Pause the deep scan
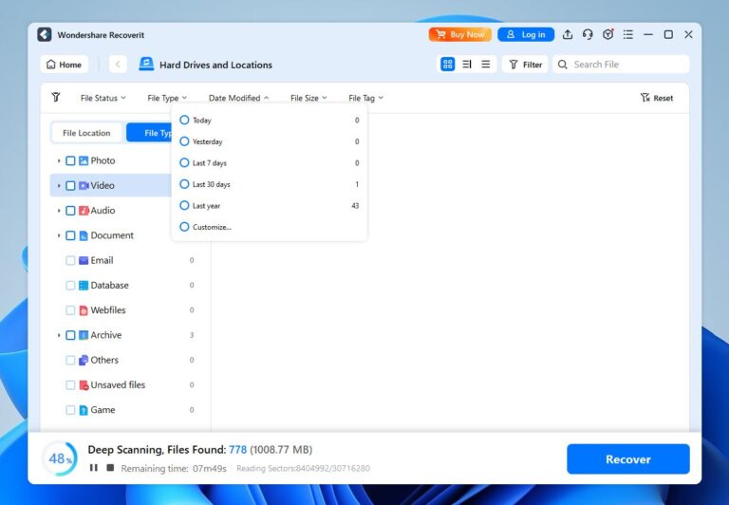Image resolution: width=729 pixels, height=505 pixels. pyautogui.click(x=93, y=468)
